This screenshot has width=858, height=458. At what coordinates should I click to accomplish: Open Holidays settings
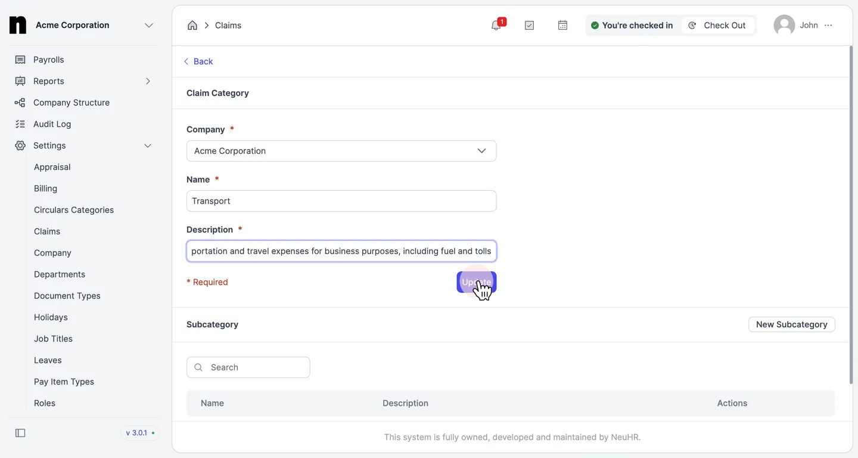pos(51,317)
